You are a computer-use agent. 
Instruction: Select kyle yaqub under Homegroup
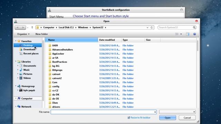pos(29,90)
